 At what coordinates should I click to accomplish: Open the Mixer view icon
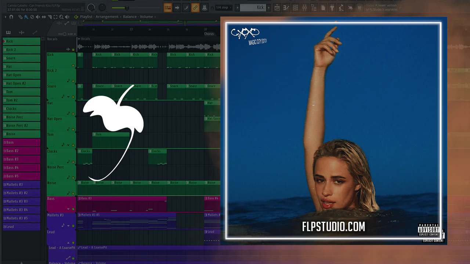[304, 8]
